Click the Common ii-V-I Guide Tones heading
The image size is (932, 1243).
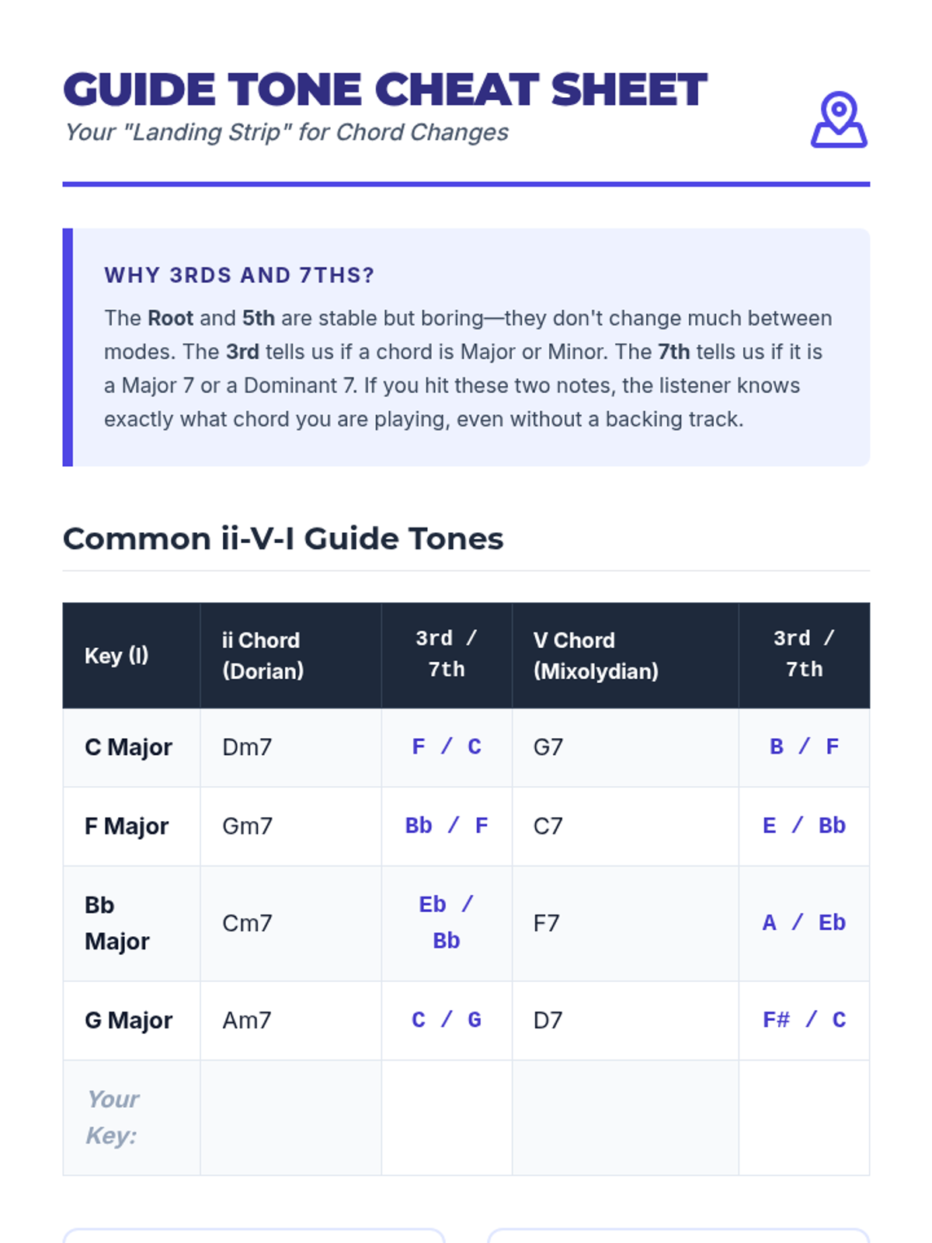tap(283, 538)
